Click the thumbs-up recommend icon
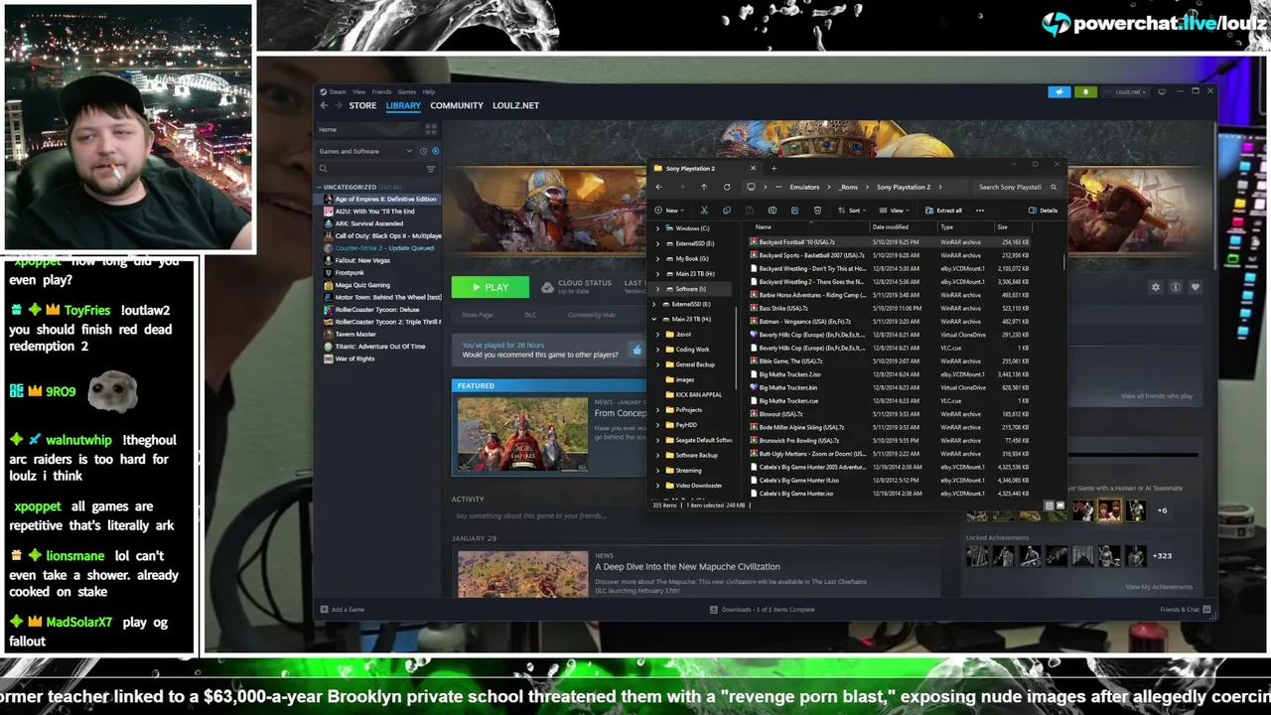The width and height of the screenshot is (1271, 715). pos(636,351)
